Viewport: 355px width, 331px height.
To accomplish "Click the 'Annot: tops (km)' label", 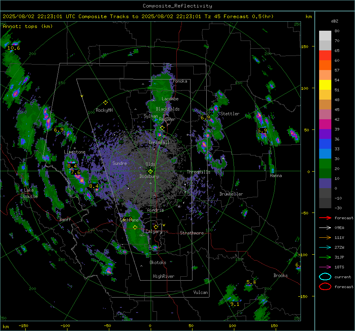I will (x=28, y=26).
